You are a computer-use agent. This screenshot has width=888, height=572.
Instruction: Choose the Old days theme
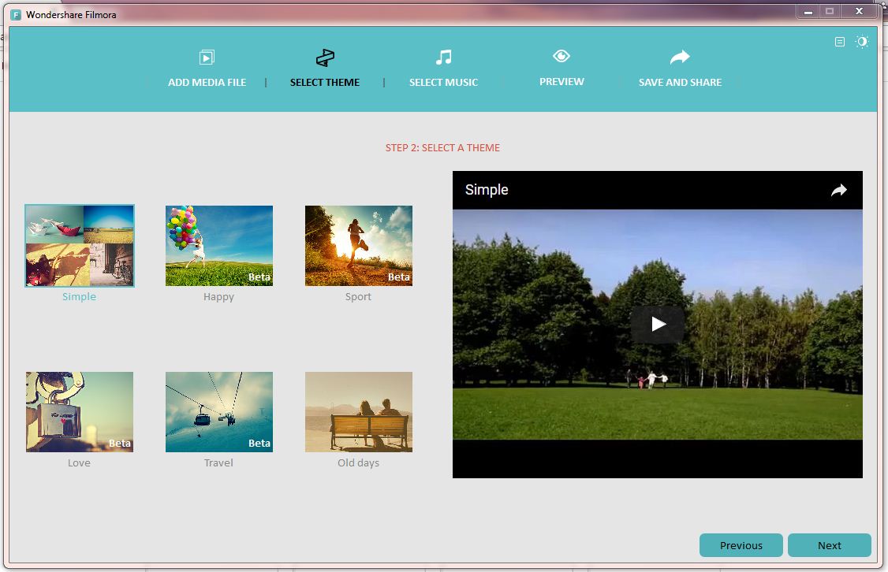pos(358,411)
